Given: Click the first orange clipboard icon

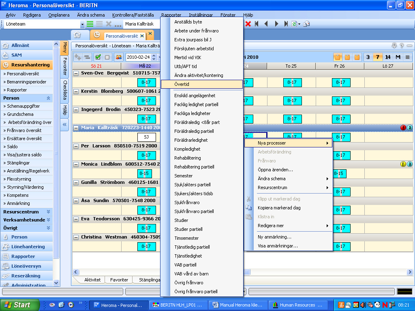Looking at the screenshot, I should click(338, 57).
